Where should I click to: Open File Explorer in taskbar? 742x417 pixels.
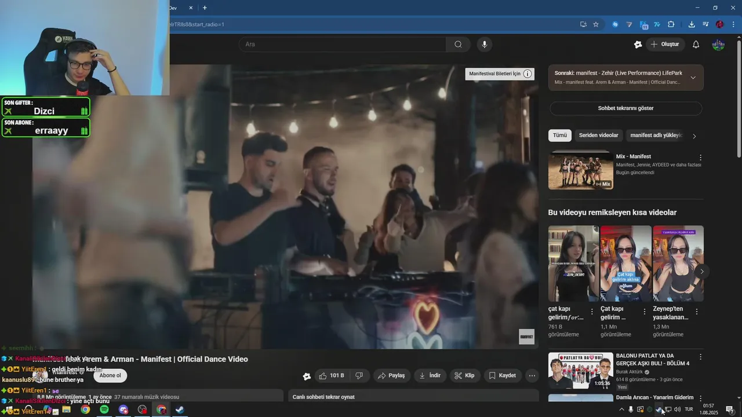66,409
